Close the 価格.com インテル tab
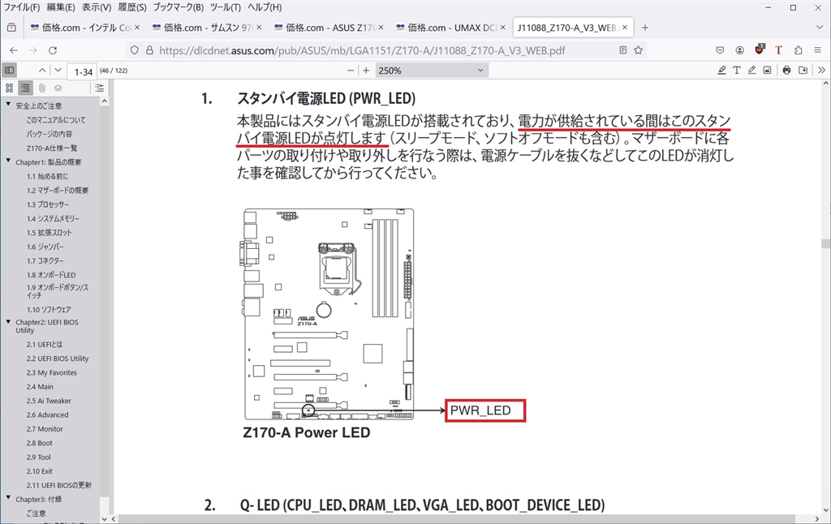This screenshot has height=524, width=831. tap(137, 27)
